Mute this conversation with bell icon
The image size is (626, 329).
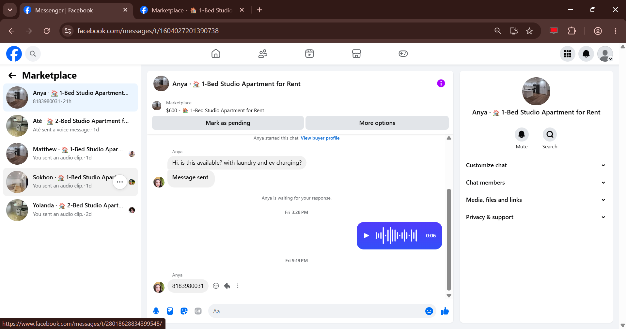[522, 134]
